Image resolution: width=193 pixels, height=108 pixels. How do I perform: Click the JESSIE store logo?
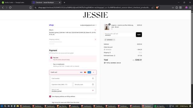95,15
